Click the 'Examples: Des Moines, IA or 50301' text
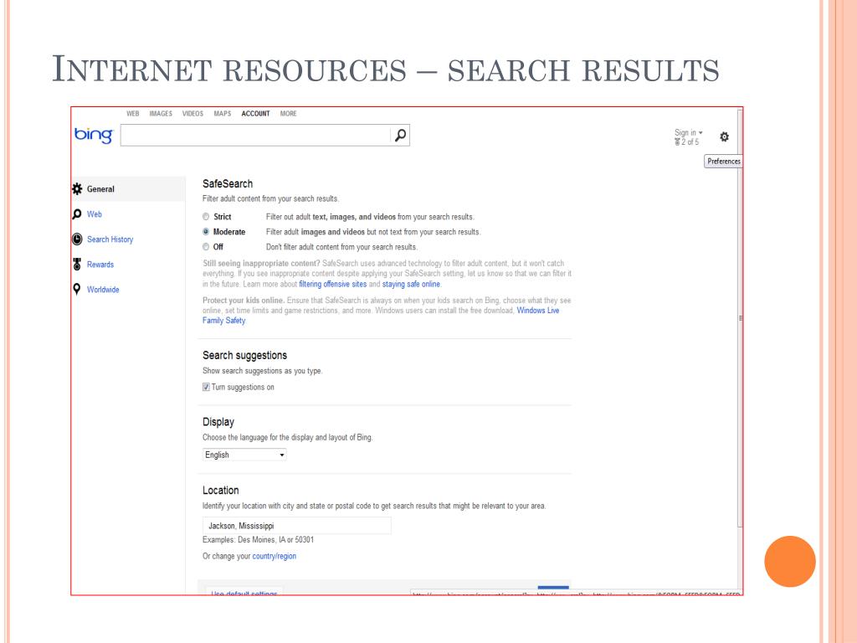 259,540
